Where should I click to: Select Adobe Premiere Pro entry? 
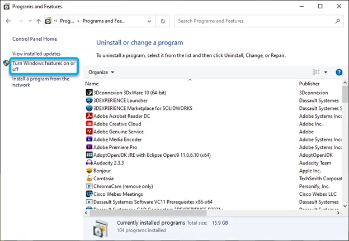[x=115, y=147]
